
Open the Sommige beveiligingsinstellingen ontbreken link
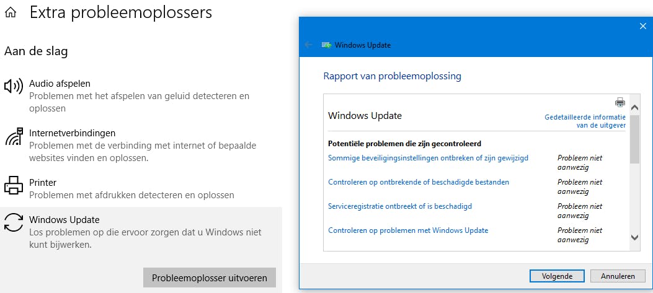click(x=428, y=158)
